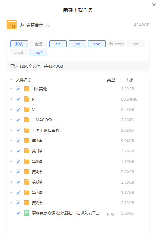Click the folder icon for V

27,109
